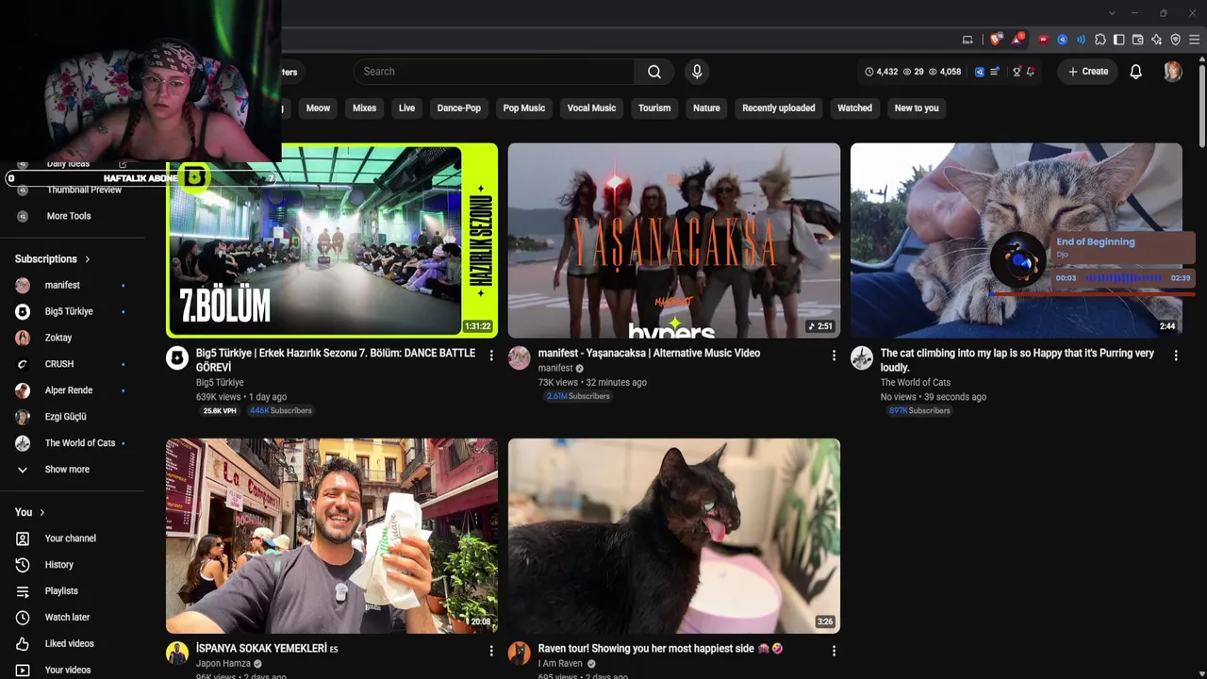Select the Live filter chip
This screenshot has width=1207, height=679.
(x=406, y=108)
